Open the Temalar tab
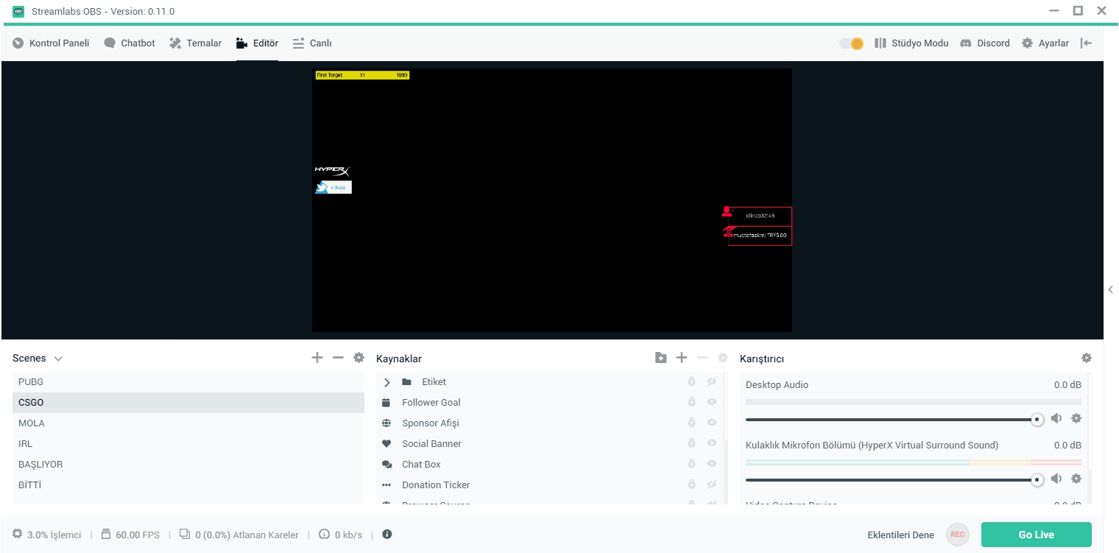 195,43
